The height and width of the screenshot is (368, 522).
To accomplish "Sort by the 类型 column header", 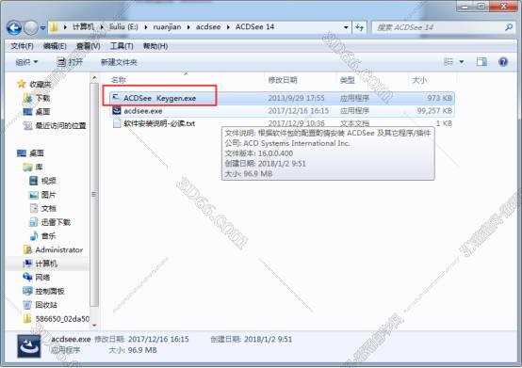I will click(347, 80).
